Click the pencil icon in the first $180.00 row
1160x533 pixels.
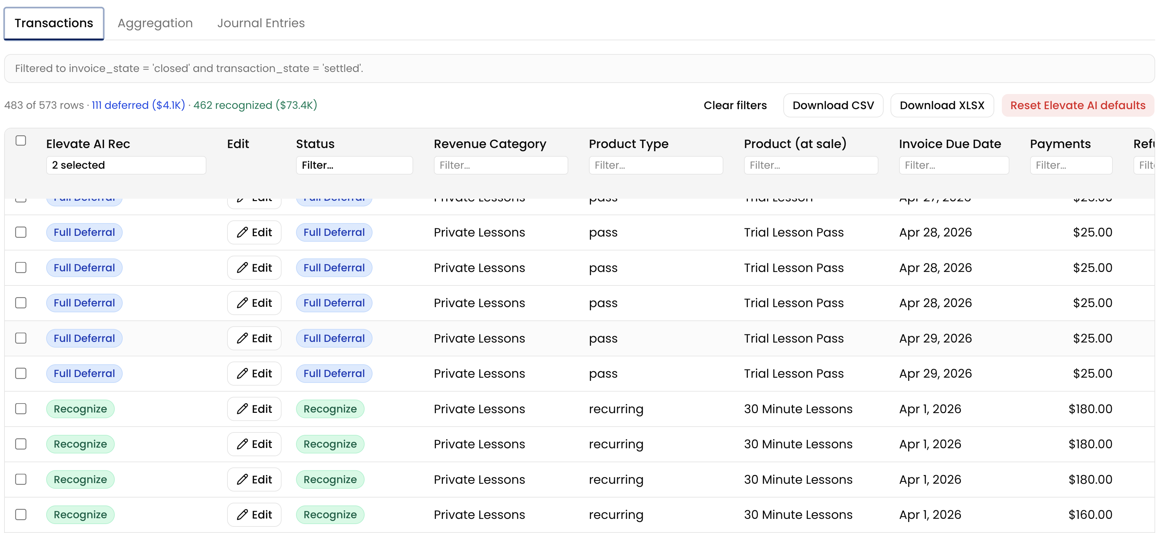(242, 409)
